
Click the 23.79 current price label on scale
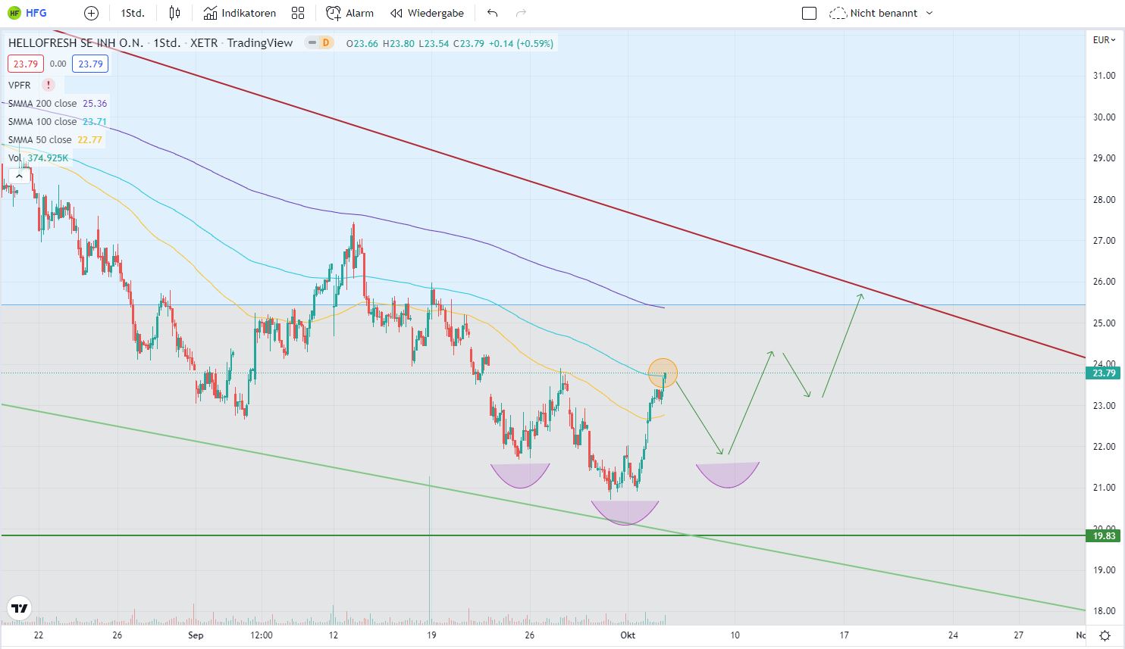tap(1105, 373)
